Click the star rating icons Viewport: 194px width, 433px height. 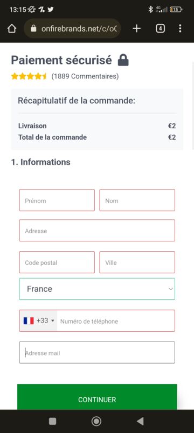coord(29,76)
